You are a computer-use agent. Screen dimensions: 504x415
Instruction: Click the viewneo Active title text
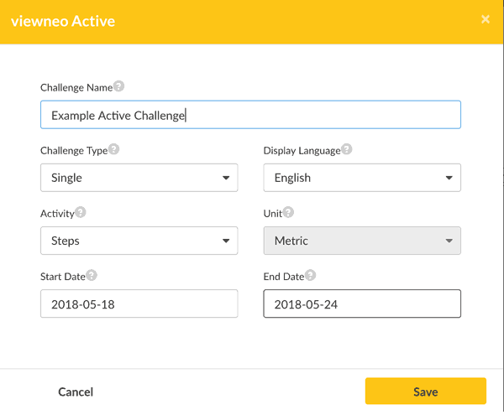pyautogui.click(x=63, y=21)
